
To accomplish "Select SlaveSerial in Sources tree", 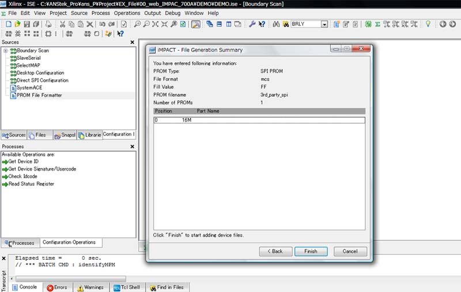I will click(28, 58).
